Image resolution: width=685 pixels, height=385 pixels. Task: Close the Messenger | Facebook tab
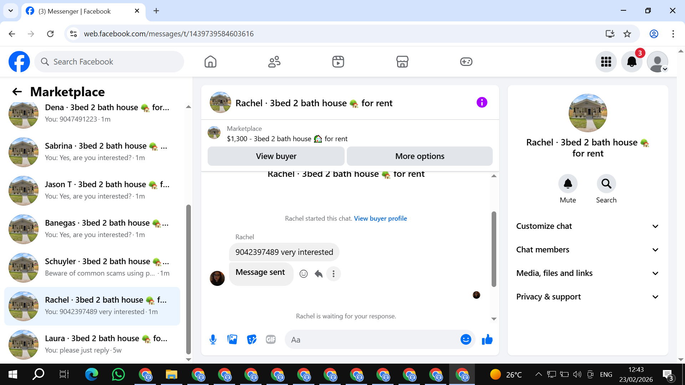[137, 11]
